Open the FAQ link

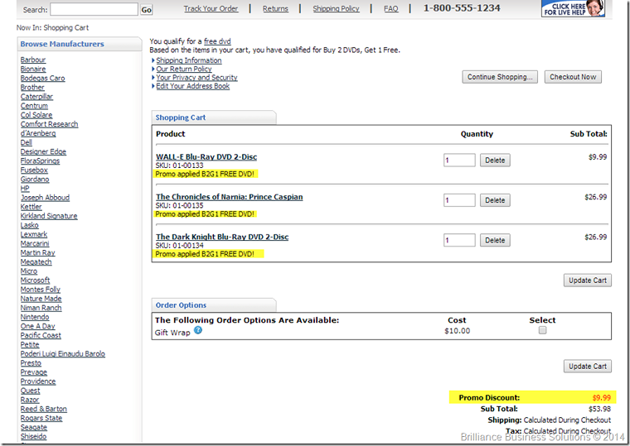point(391,8)
